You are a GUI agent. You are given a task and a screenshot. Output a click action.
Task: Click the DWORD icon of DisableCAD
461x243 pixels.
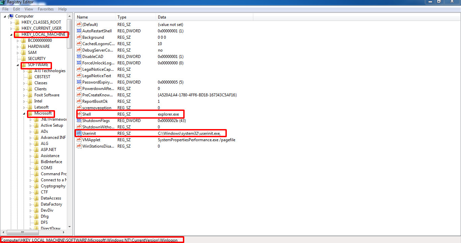point(79,57)
